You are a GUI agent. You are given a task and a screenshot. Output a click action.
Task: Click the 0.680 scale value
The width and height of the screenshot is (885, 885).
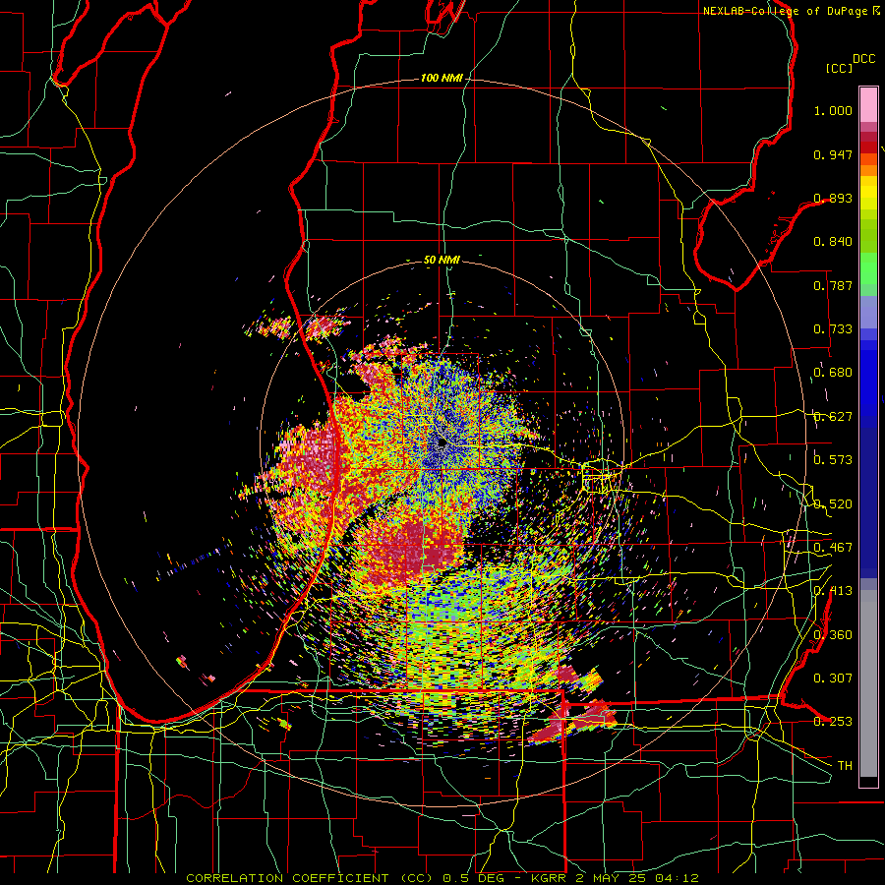point(833,373)
